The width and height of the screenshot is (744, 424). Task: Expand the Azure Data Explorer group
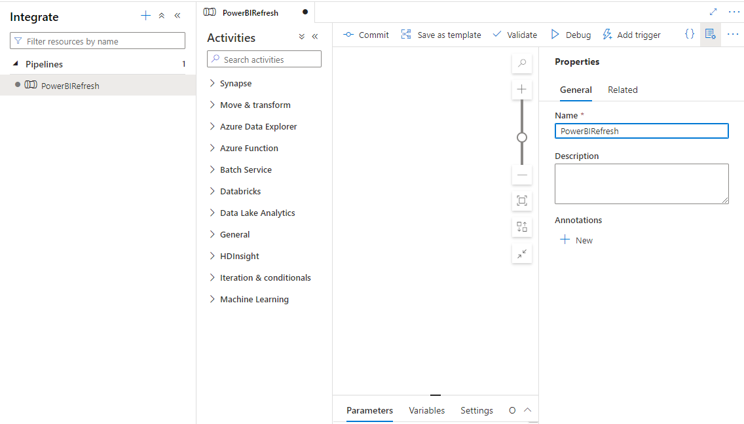(212, 126)
